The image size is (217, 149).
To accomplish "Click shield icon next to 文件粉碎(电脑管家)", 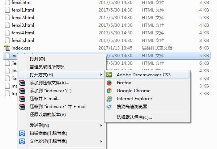I will coord(22,141).
